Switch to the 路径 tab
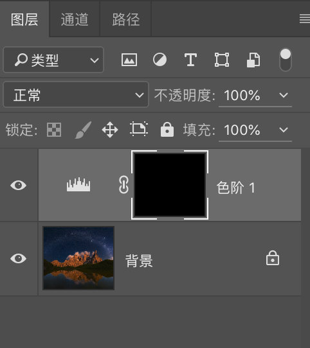The width and height of the screenshot is (310, 348). click(x=126, y=19)
